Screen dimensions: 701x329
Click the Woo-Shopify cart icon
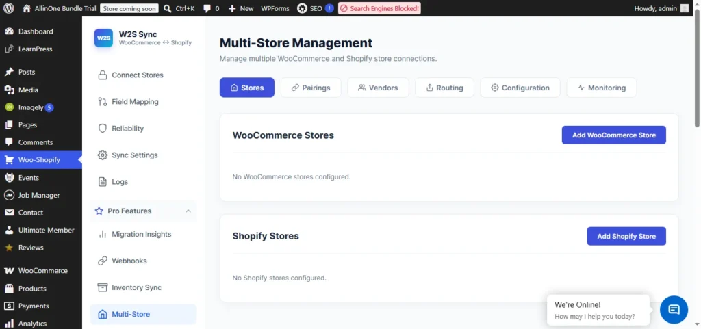click(9, 160)
